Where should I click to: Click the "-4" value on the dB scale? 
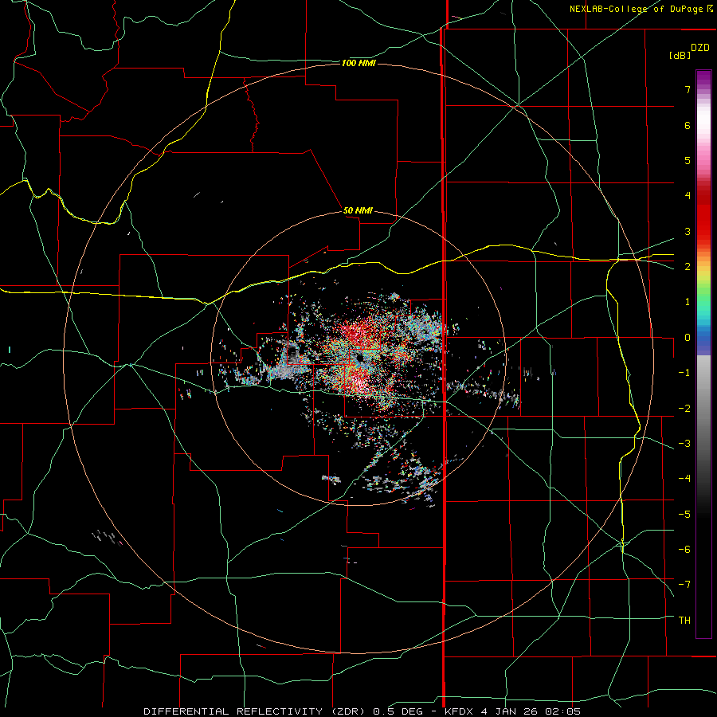(x=684, y=479)
